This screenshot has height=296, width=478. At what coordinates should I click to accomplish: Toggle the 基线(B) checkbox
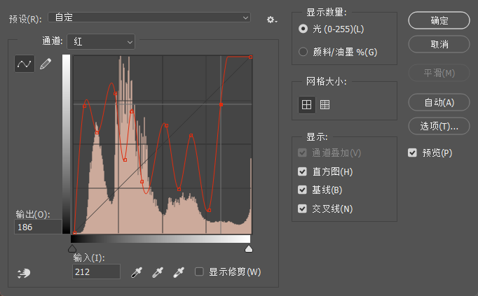click(302, 190)
